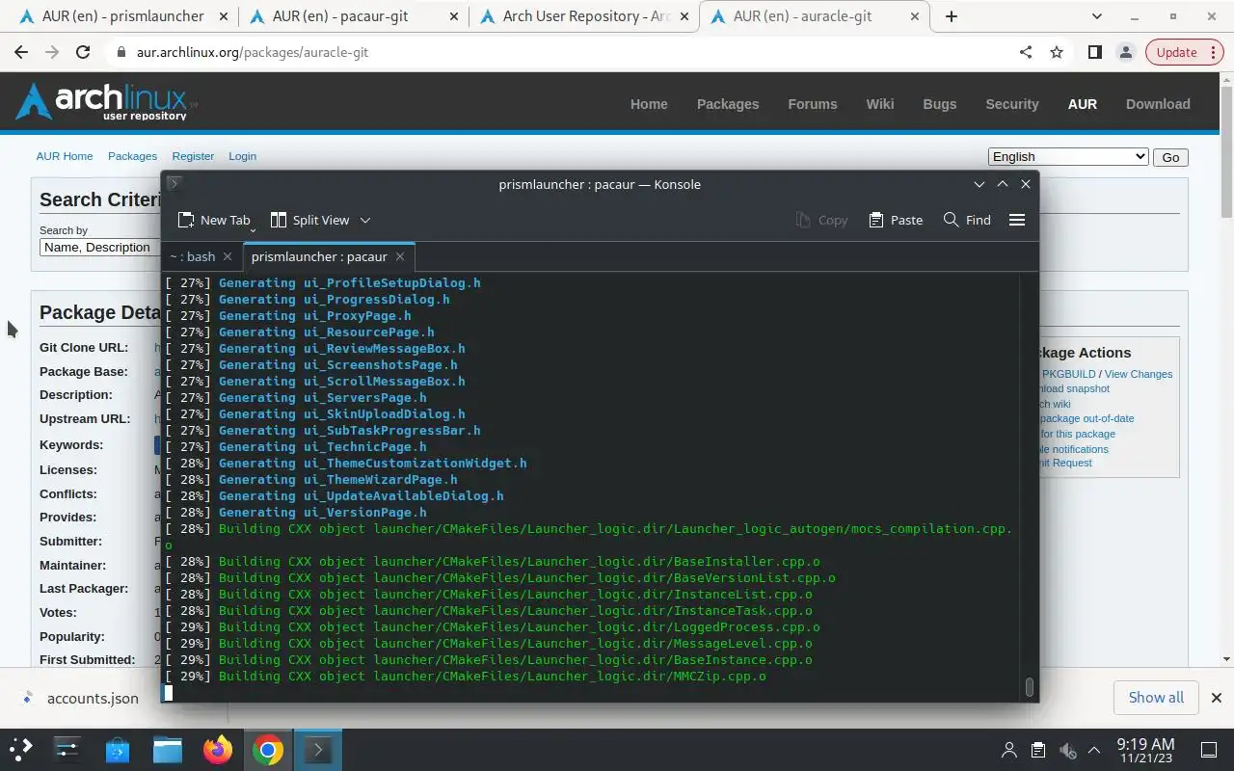The width and height of the screenshot is (1234, 771).
Task: Click the show desktop tray icon
Action: pos(1208,750)
